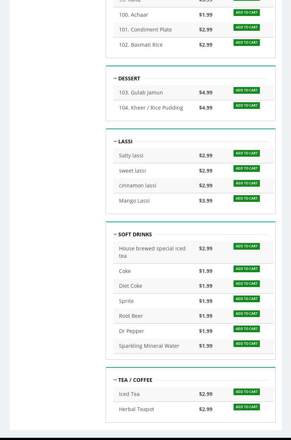The height and width of the screenshot is (440, 291).
Task: Select the sweet lassi item name
Action: [x=132, y=171]
